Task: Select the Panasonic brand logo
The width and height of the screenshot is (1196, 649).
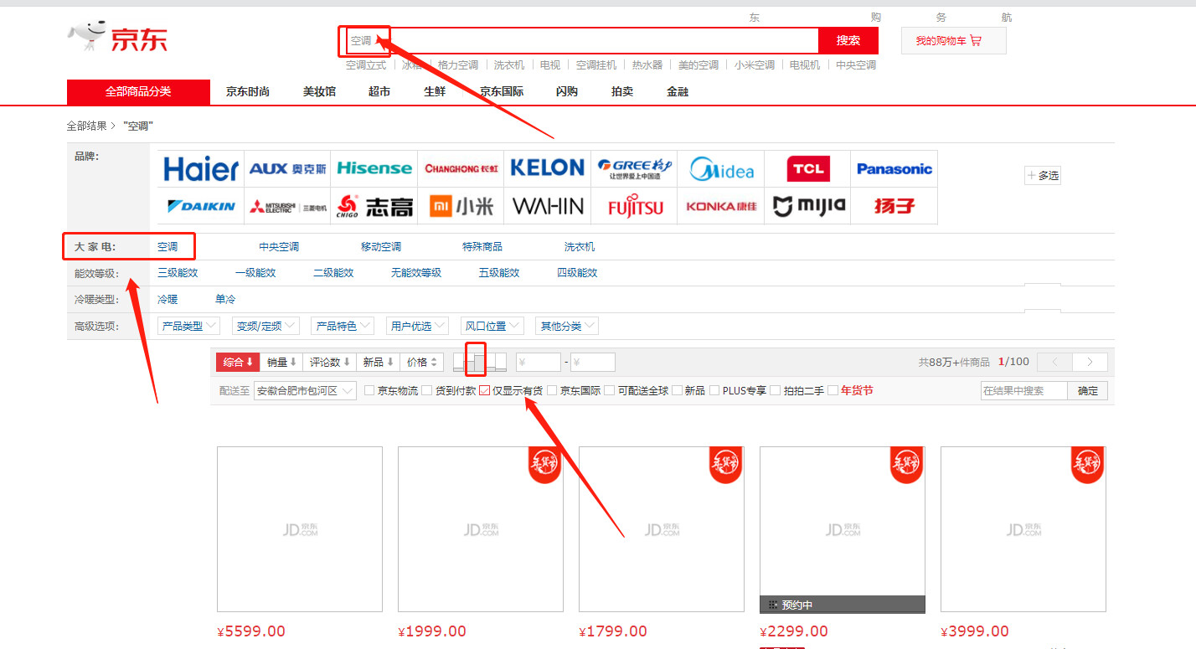Action: [x=894, y=169]
